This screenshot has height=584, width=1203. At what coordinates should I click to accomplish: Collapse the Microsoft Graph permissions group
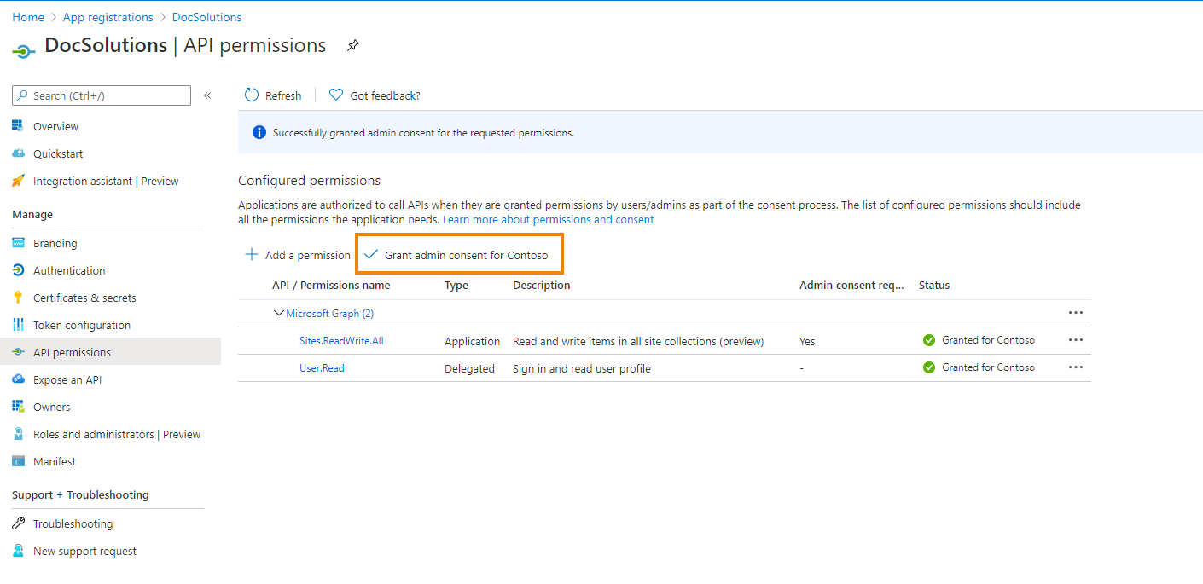[x=278, y=314]
